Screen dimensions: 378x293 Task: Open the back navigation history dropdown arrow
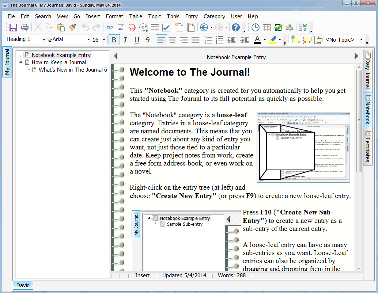[x=211, y=27]
